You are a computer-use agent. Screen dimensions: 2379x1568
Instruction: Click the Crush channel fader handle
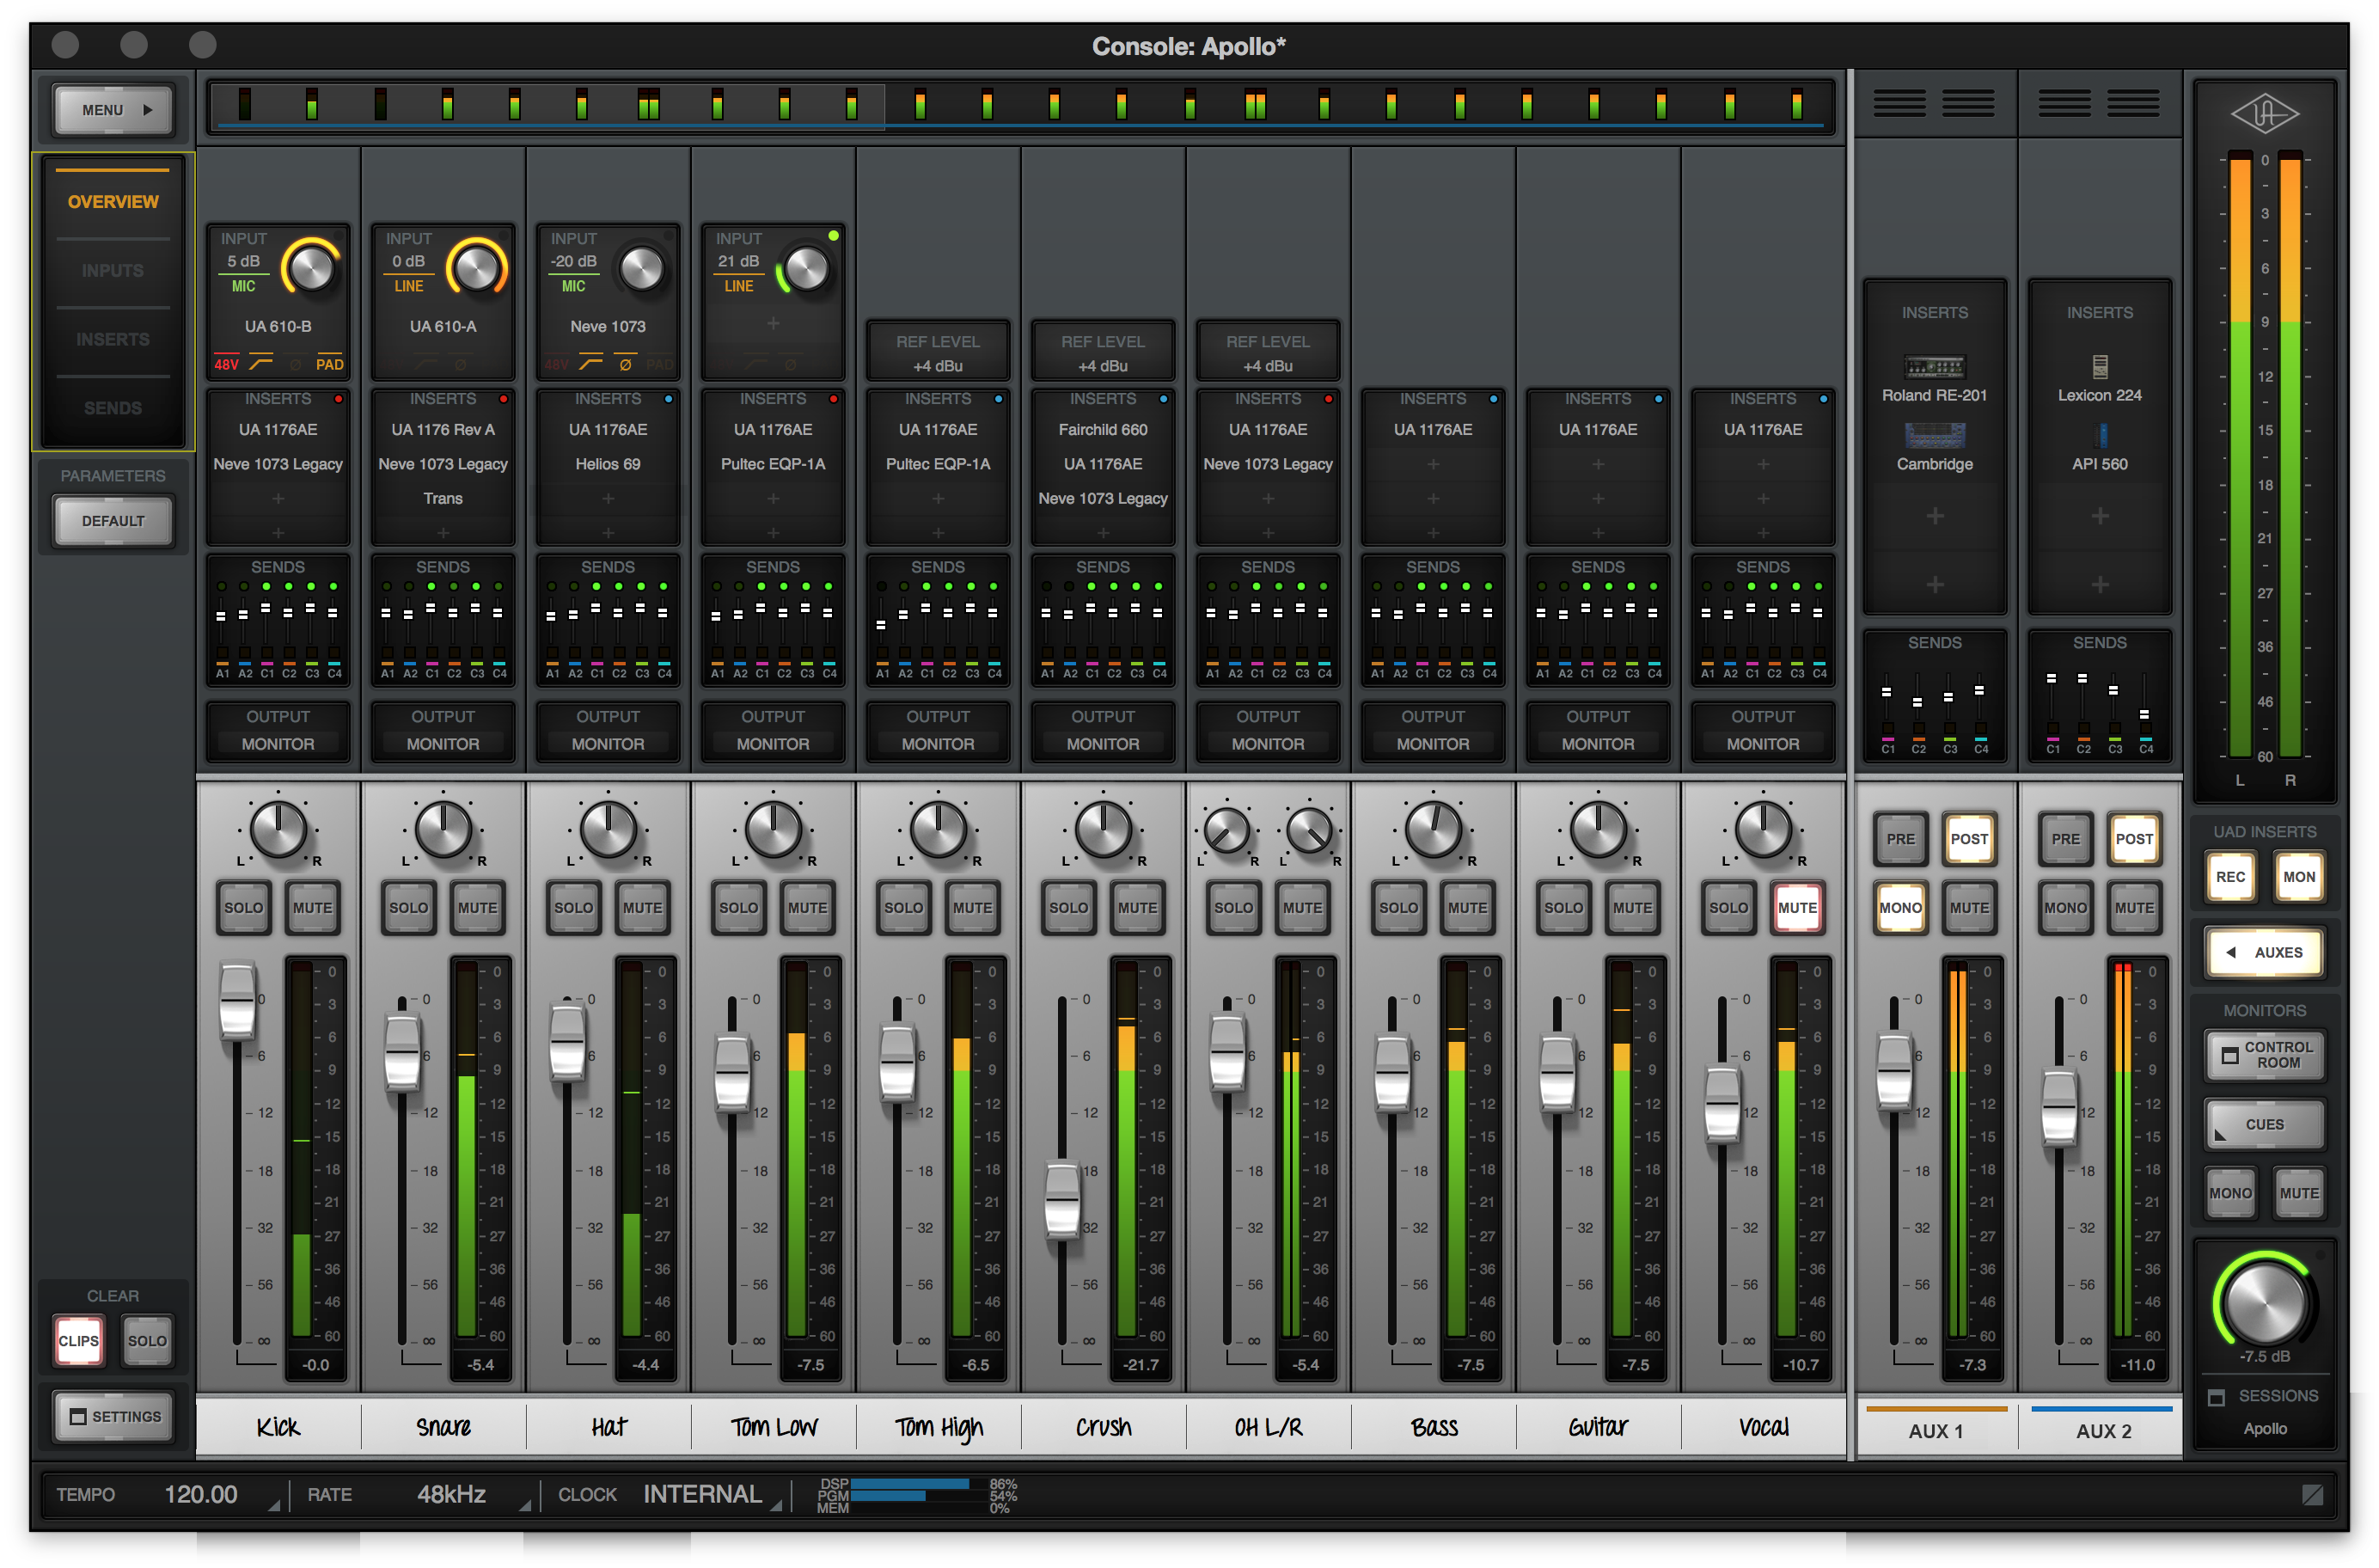coord(1061,1199)
